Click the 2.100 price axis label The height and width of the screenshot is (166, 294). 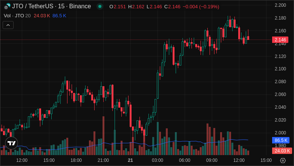click(280, 69)
